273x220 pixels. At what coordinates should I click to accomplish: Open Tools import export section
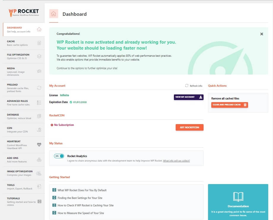pos(24,186)
